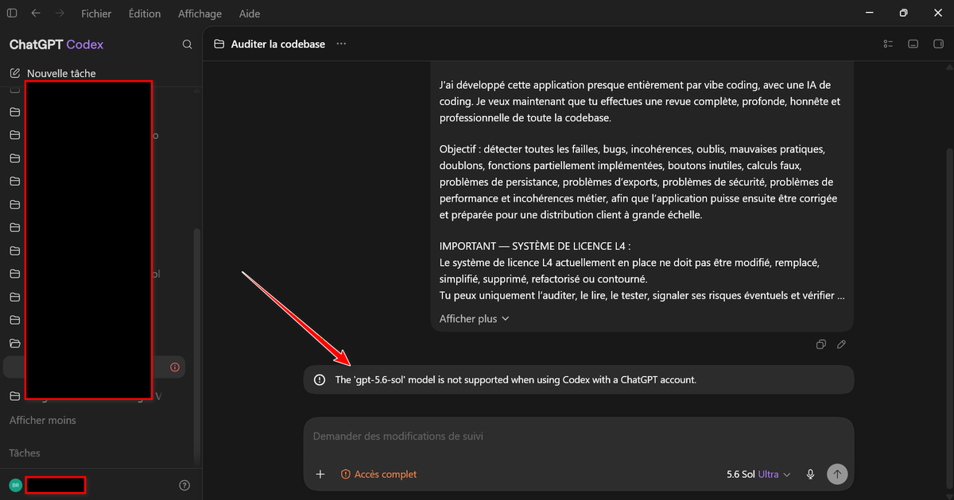Go forward with the right arrow

coord(60,13)
